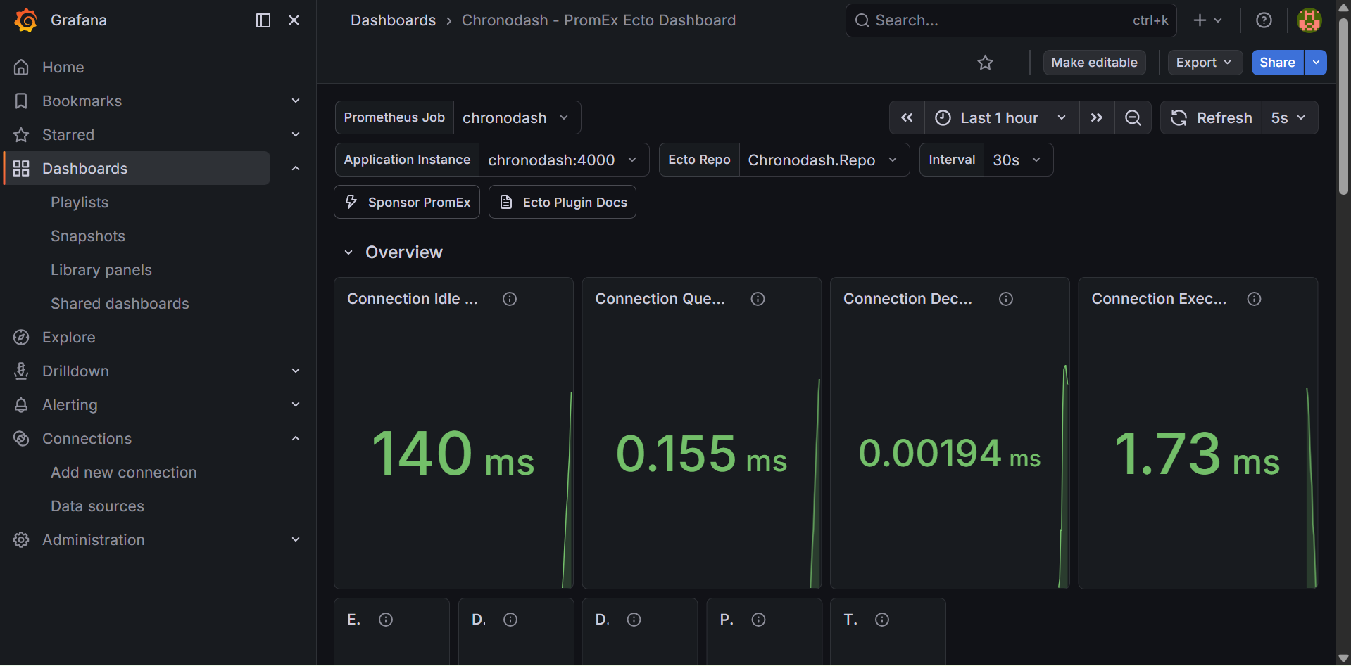Open the Export dropdown

point(1205,63)
